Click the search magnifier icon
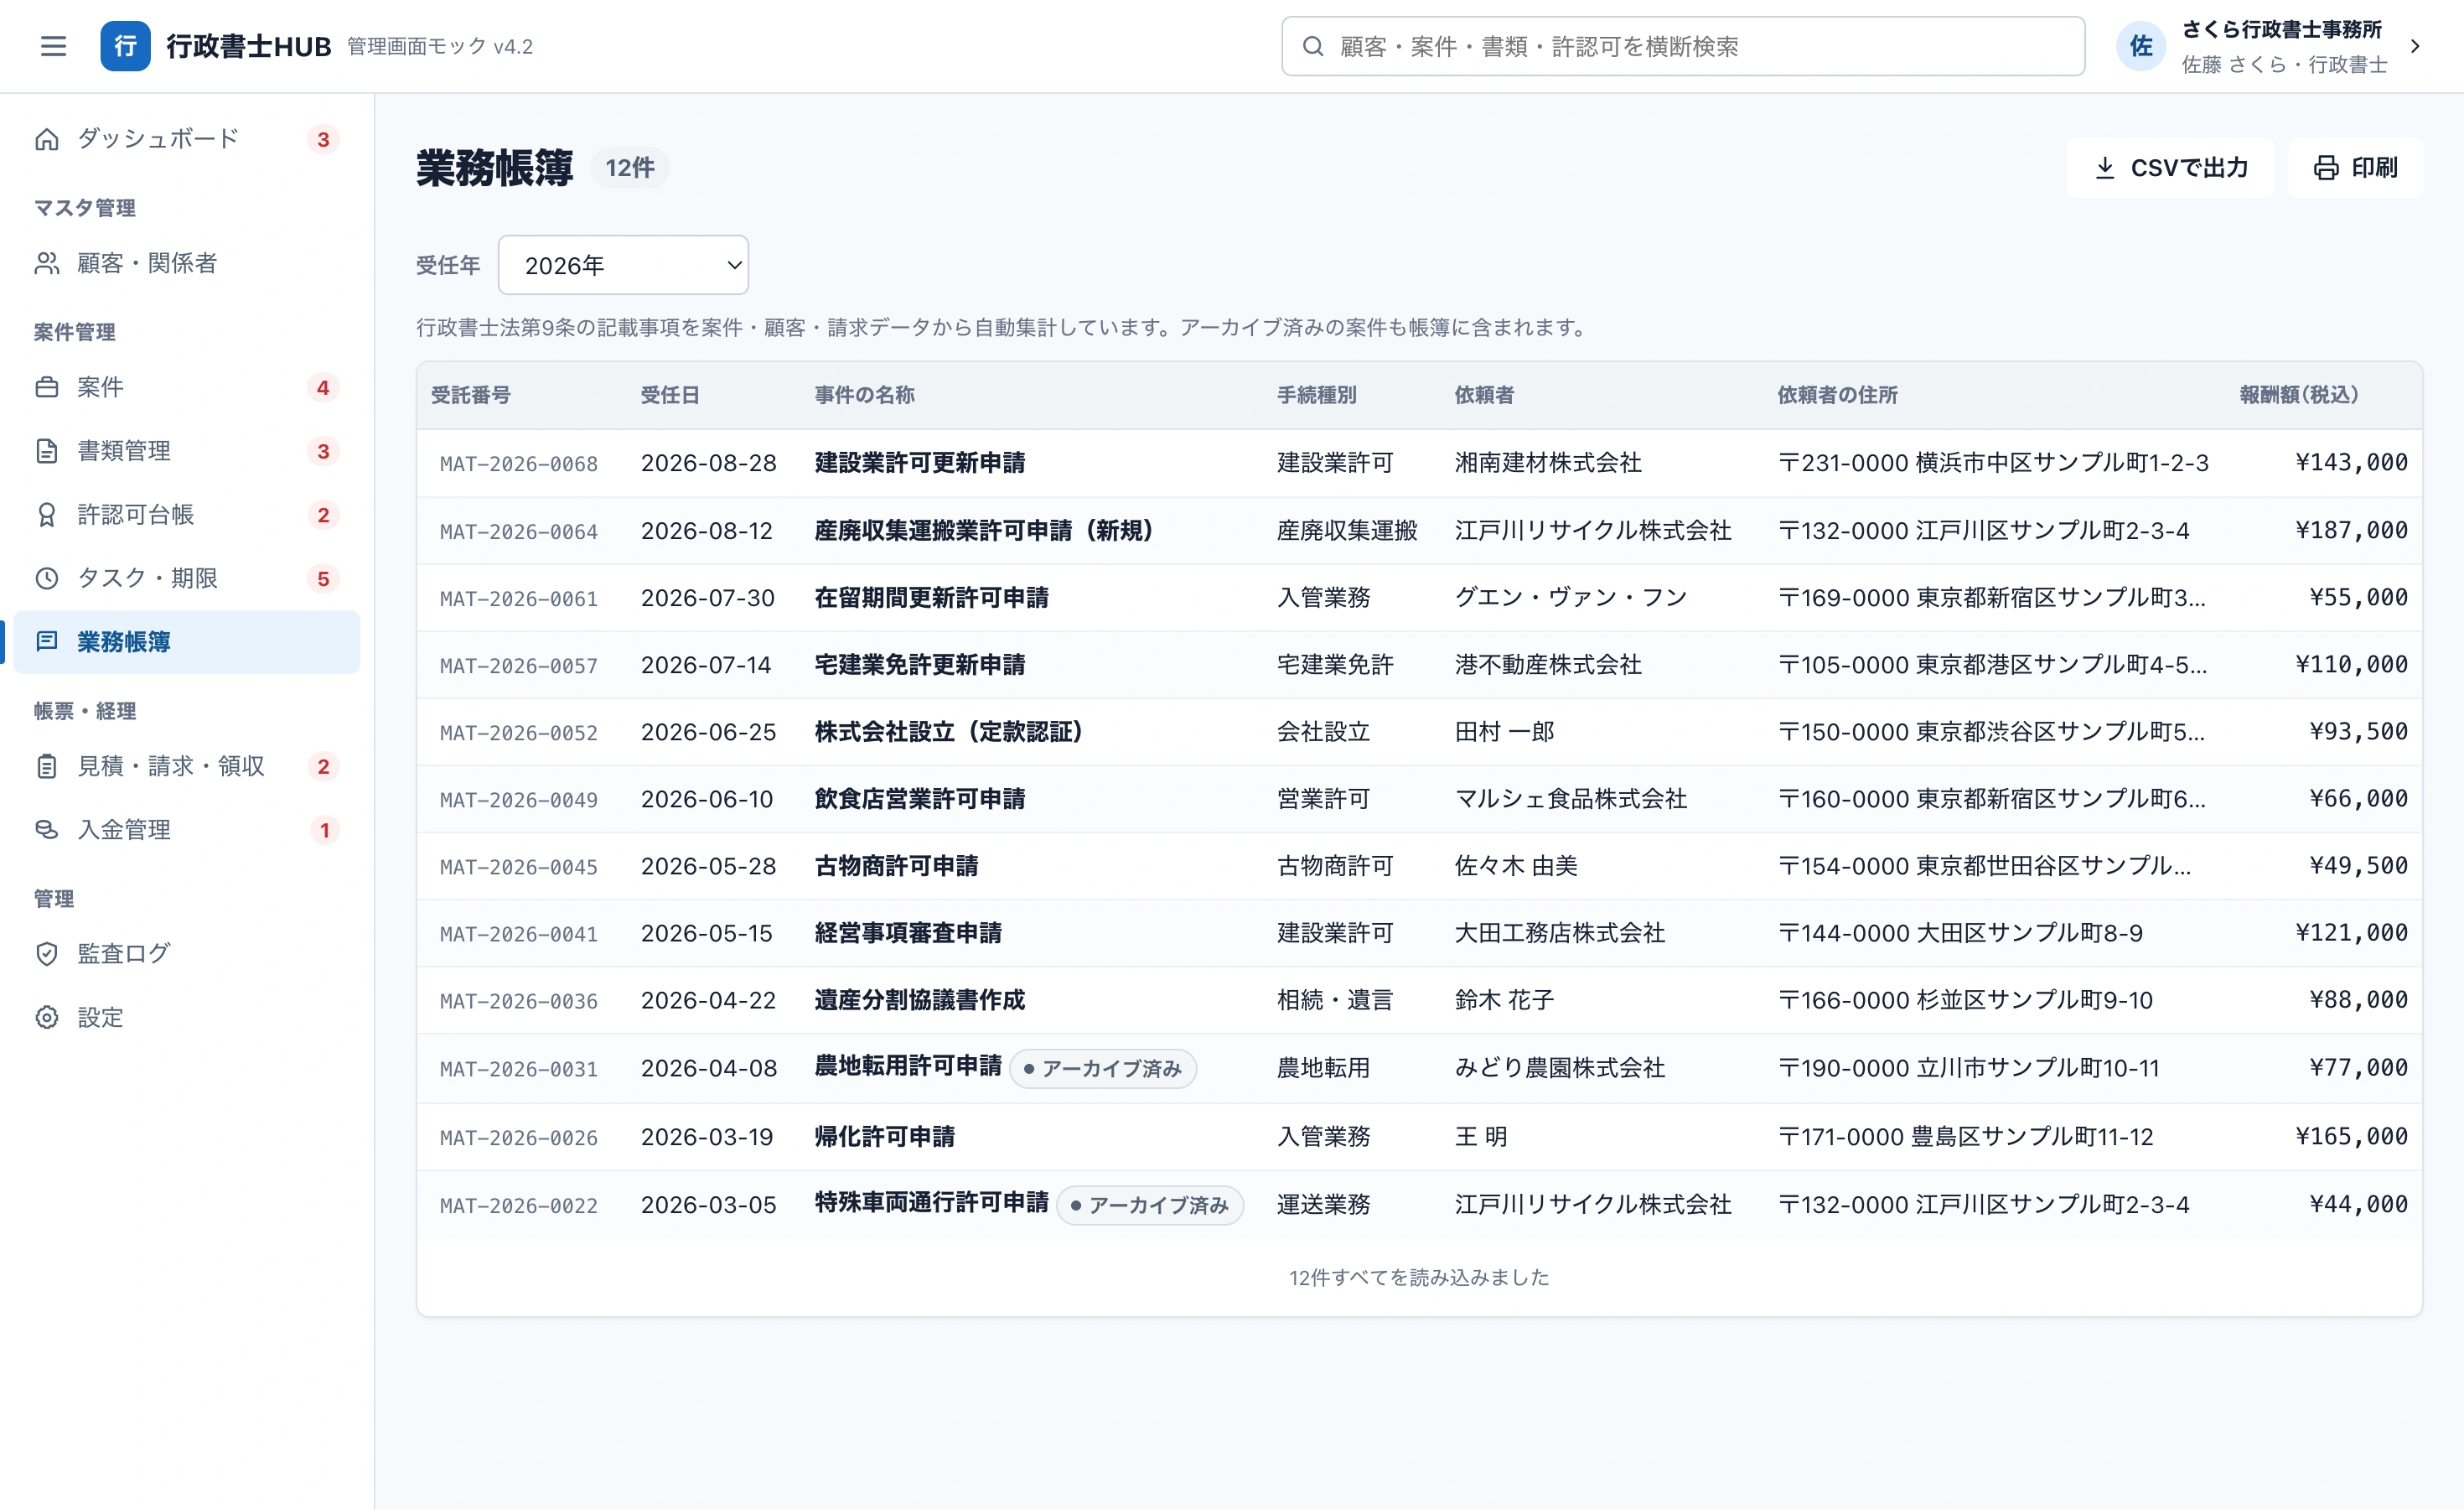This screenshot has height=1509, width=2464. (1313, 46)
